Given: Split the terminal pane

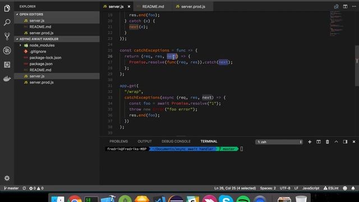Looking at the screenshot, I should 319,142.
